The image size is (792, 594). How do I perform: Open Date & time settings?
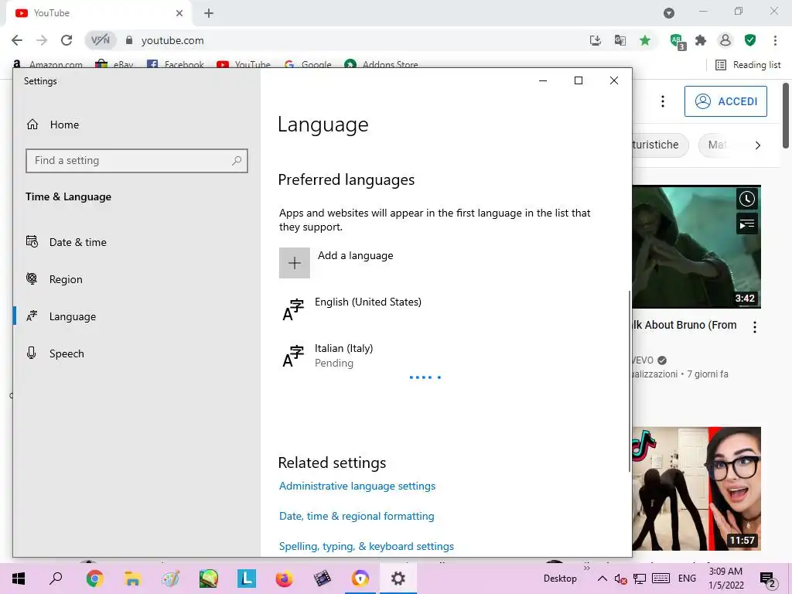point(67,242)
